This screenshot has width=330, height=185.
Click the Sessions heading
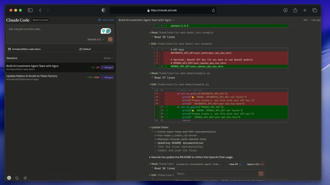coord(12,58)
